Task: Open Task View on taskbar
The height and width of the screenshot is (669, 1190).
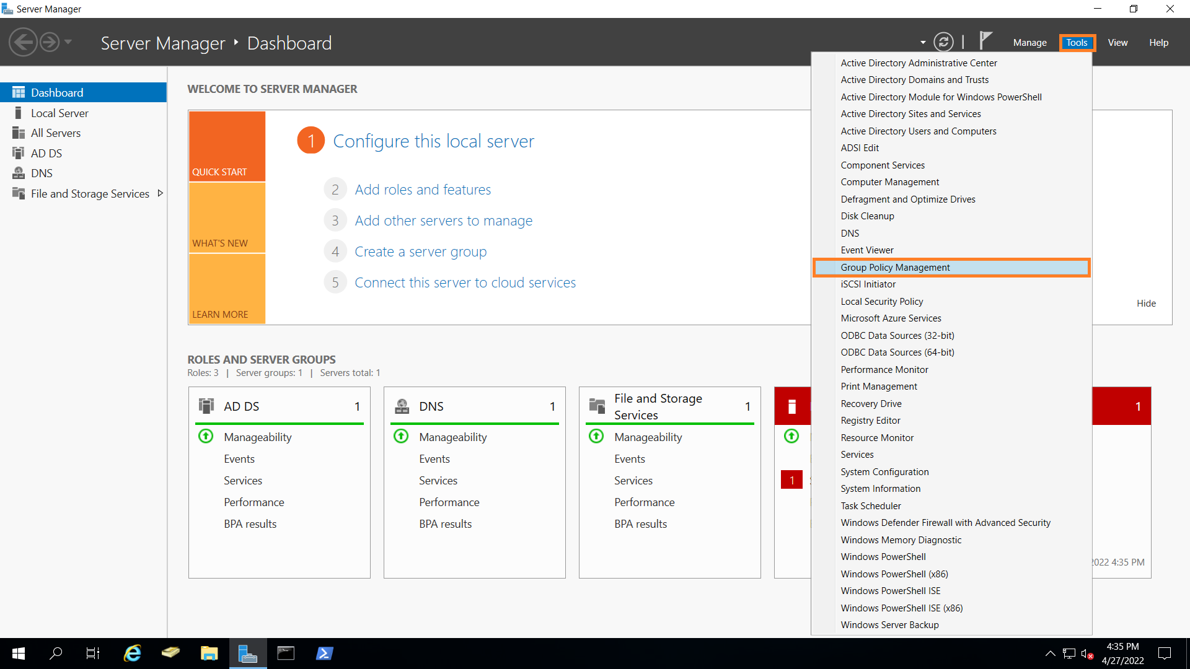Action: coord(93,653)
